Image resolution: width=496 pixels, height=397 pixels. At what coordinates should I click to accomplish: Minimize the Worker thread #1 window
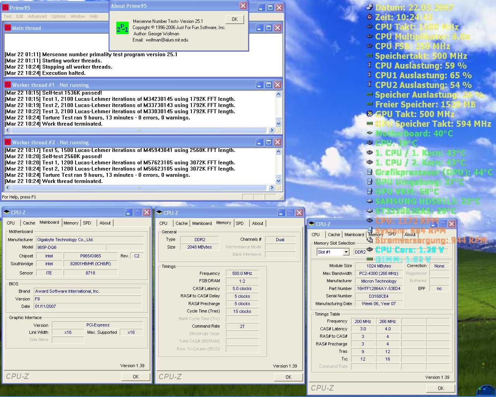coord(260,85)
